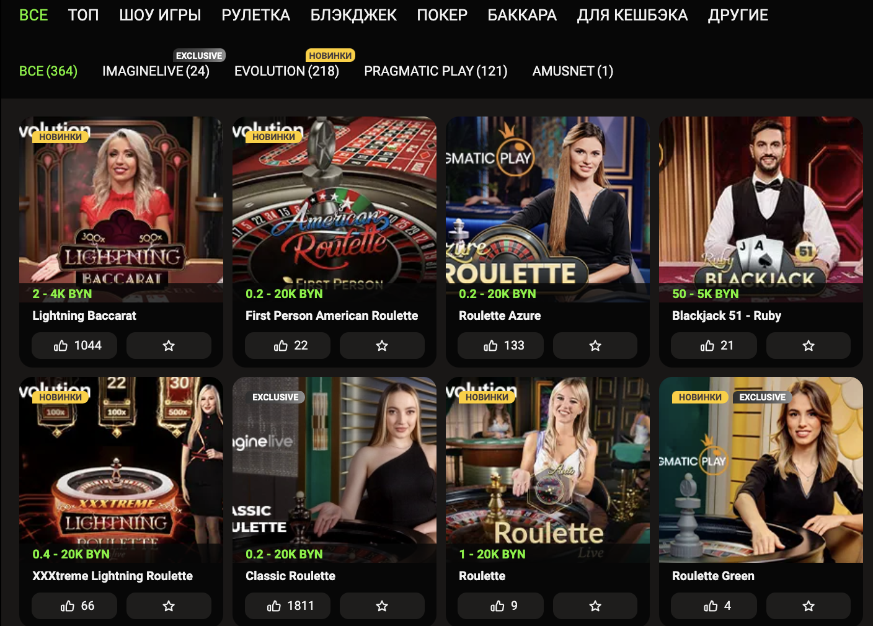Favorite First Person American Roulette with star
873x626 pixels.
[x=382, y=345]
